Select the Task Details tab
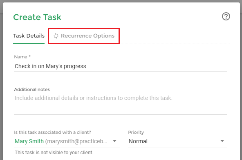Screen dimensions: 242x160 29,36
